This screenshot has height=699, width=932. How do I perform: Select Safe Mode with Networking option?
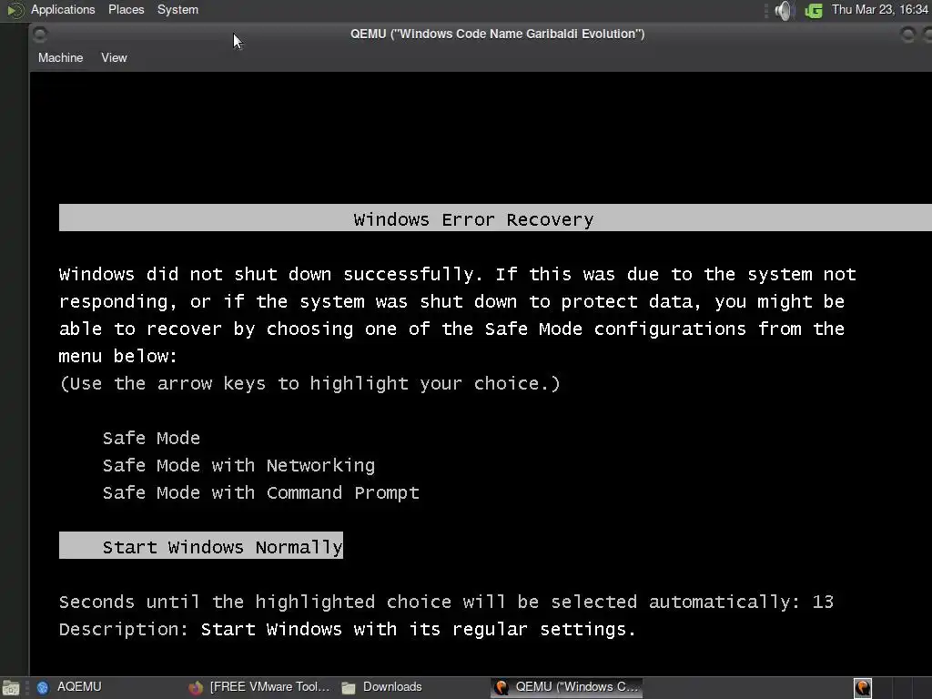(x=239, y=465)
